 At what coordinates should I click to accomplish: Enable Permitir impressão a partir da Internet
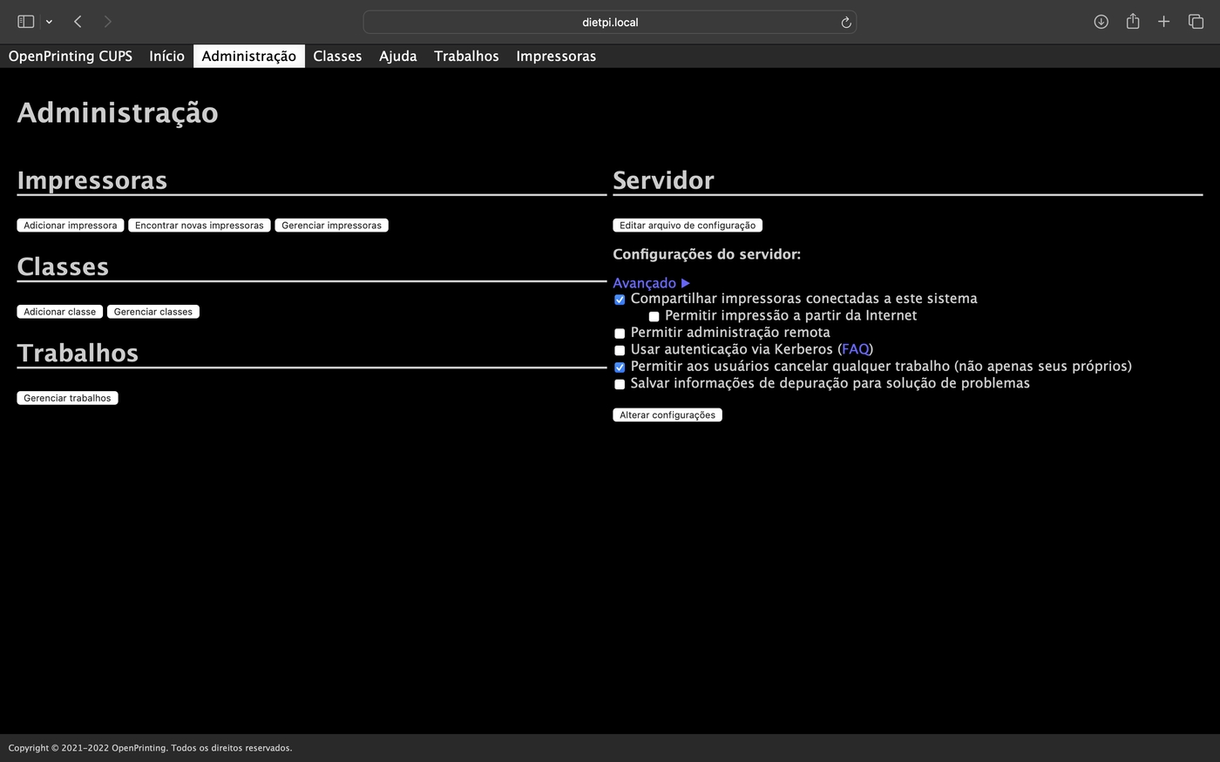(x=654, y=316)
